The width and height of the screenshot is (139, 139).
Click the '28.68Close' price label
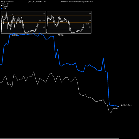tap(126, 105)
